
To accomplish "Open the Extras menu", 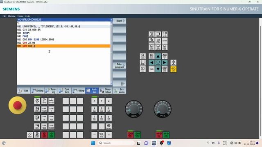I will click(20, 16).
